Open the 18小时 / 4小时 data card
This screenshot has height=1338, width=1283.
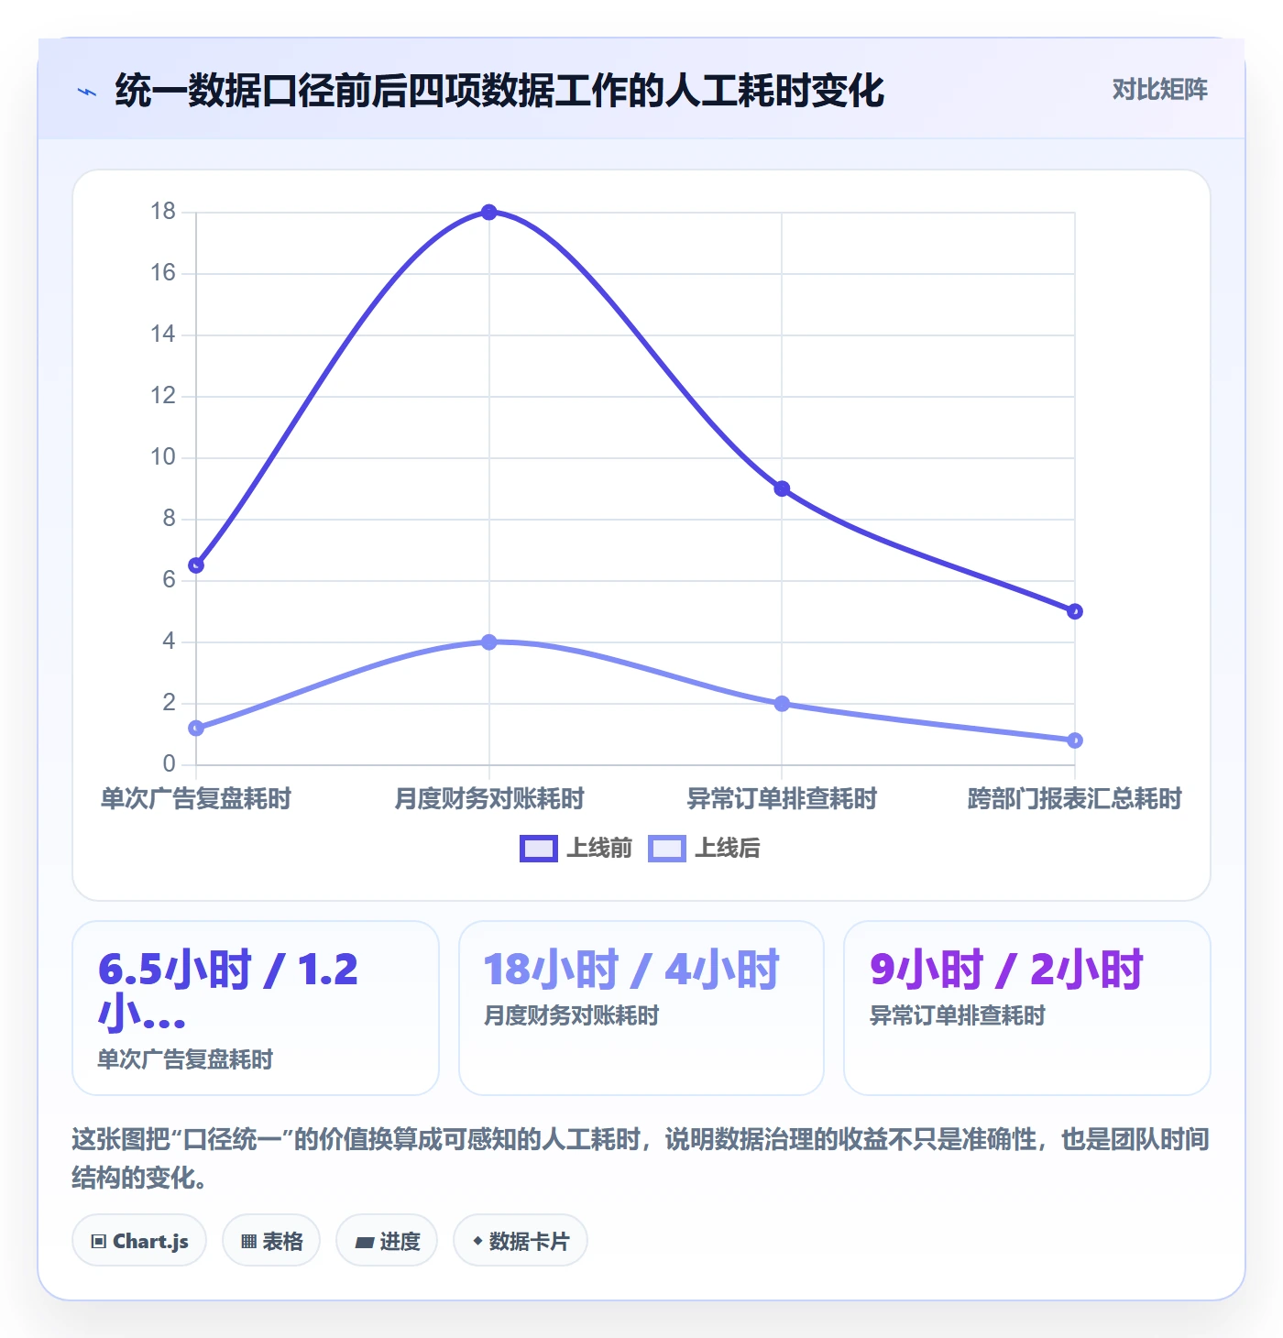click(x=641, y=1008)
